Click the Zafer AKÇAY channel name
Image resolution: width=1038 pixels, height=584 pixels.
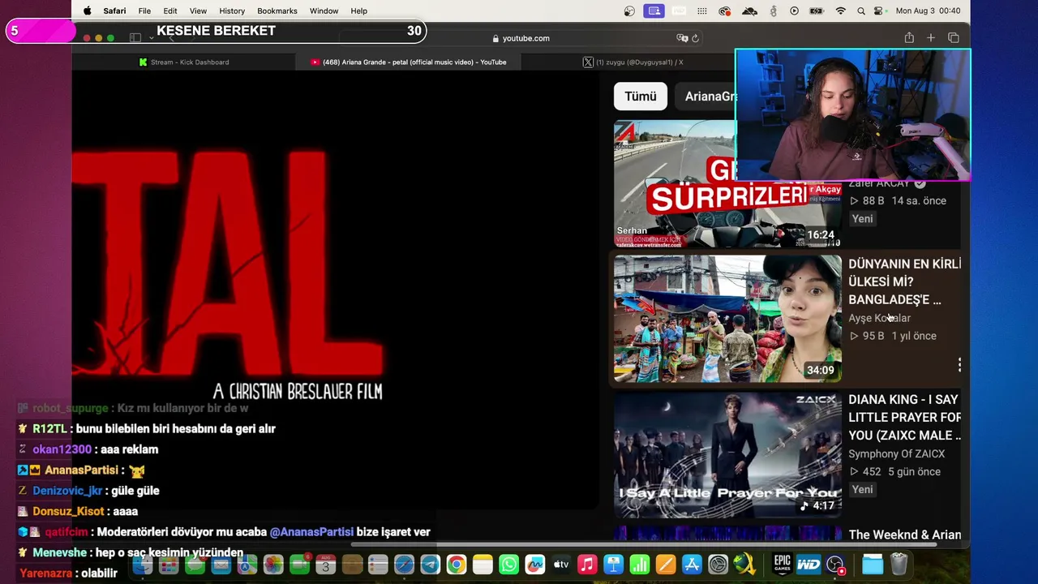[879, 185]
